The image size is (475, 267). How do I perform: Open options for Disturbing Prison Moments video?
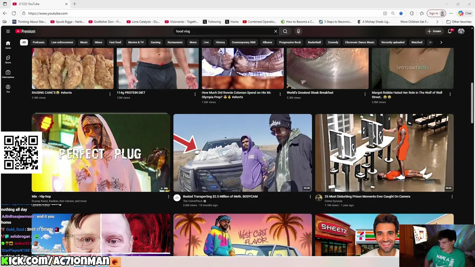(x=452, y=197)
